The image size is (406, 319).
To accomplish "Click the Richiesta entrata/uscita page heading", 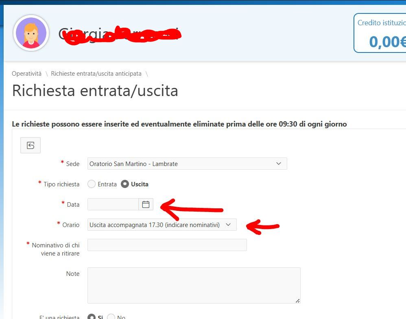I will click(x=95, y=90).
